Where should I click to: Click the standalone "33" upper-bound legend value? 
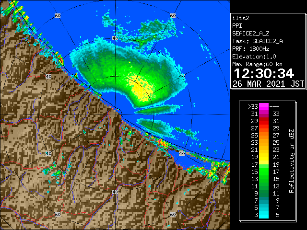click(x=276, y=114)
